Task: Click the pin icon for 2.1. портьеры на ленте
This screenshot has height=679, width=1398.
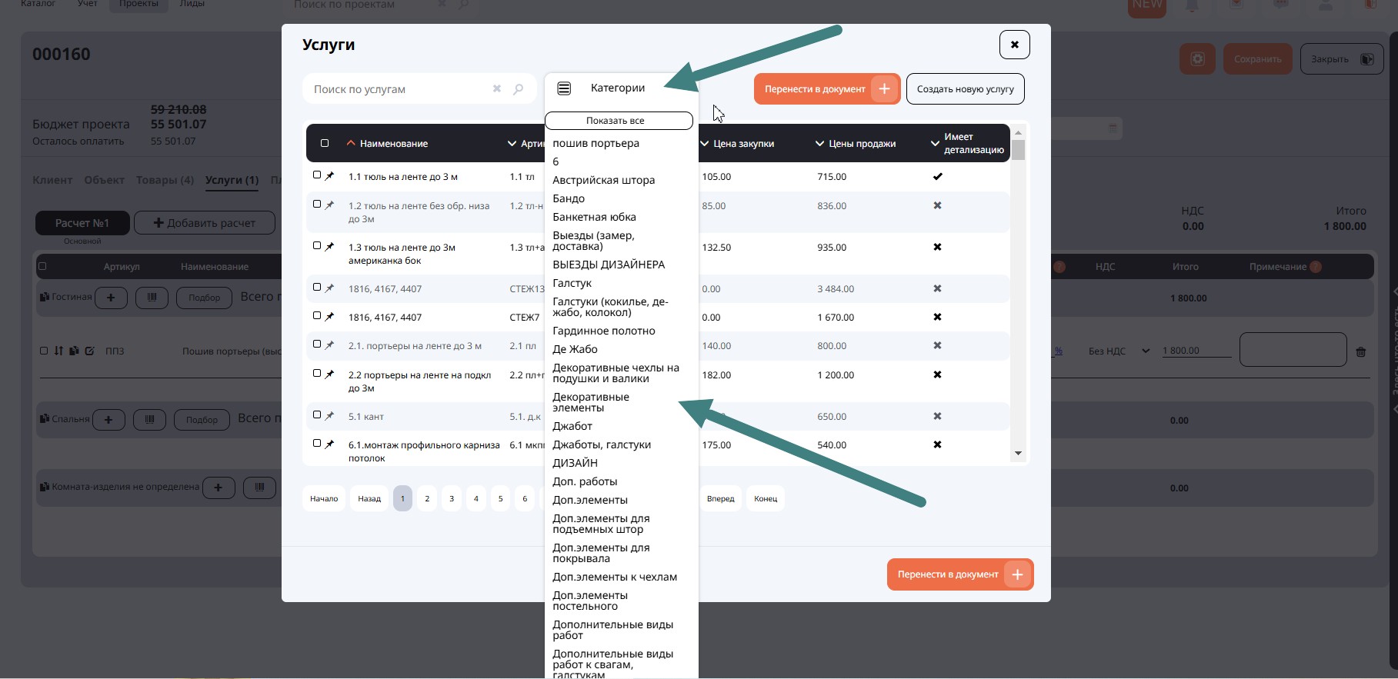Action: pyautogui.click(x=330, y=345)
